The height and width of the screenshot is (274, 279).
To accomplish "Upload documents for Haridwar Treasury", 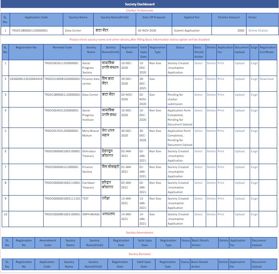I will click(239, 183).
